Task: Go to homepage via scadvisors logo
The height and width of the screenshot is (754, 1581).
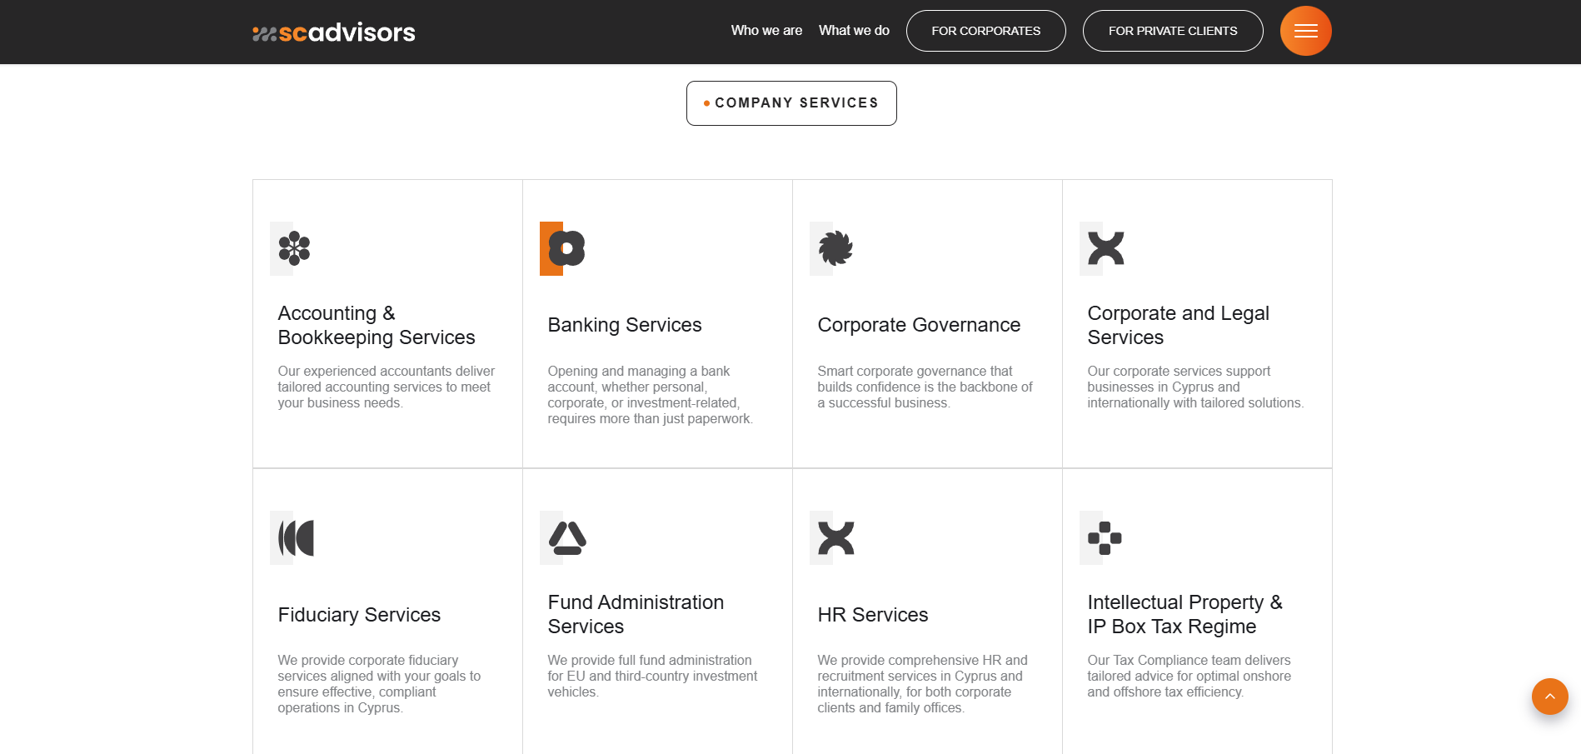Action: [334, 32]
